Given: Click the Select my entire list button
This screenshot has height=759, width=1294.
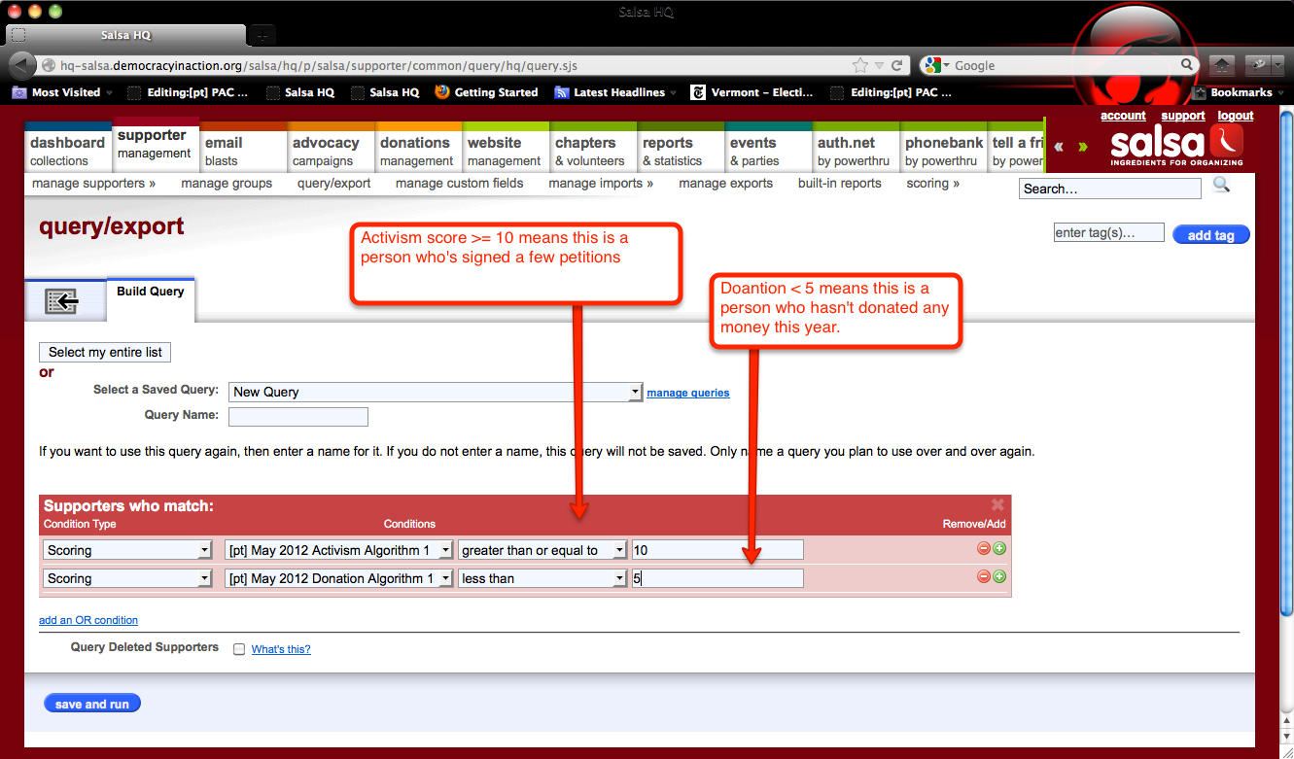Looking at the screenshot, I should coord(105,352).
